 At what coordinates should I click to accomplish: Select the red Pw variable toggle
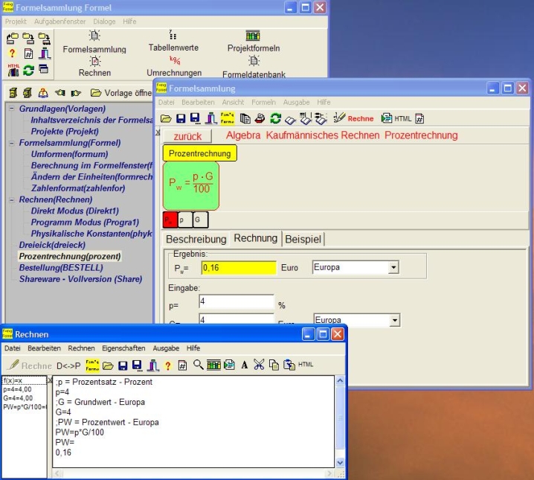pos(170,220)
